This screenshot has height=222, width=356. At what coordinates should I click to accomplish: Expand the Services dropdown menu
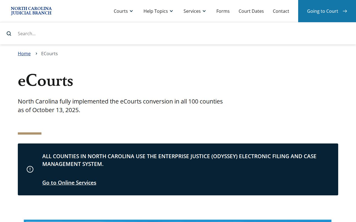195,11
